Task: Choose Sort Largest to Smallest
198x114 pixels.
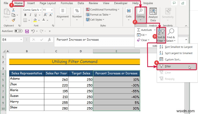Action: (177, 53)
